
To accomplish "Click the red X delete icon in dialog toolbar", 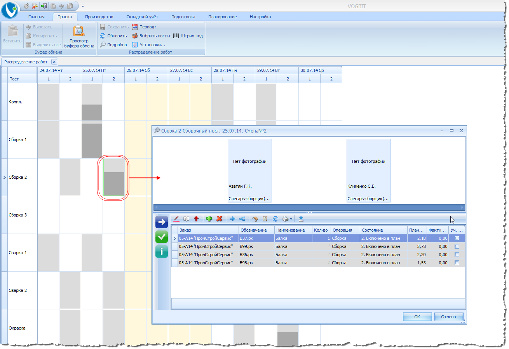I will tap(219, 219).
